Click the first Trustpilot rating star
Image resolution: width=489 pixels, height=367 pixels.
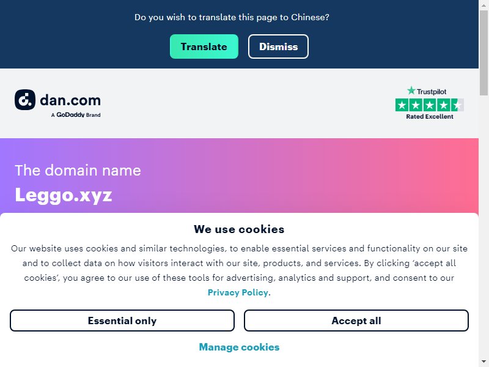[x=402, y=105]
